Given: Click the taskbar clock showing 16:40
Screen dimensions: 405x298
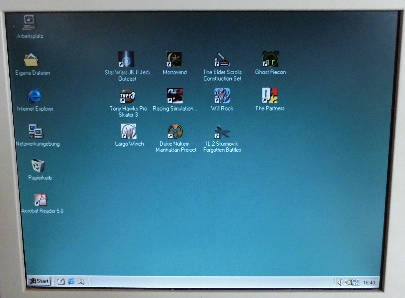Looking at the screenshot, I should (x=369, y=283).
